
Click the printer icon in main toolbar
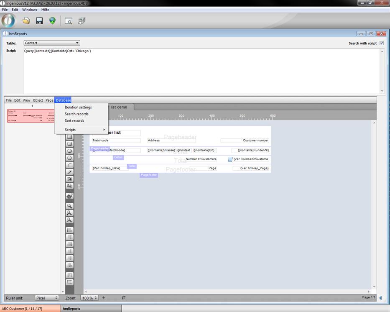pyautogui.click(x=82, y=20)
